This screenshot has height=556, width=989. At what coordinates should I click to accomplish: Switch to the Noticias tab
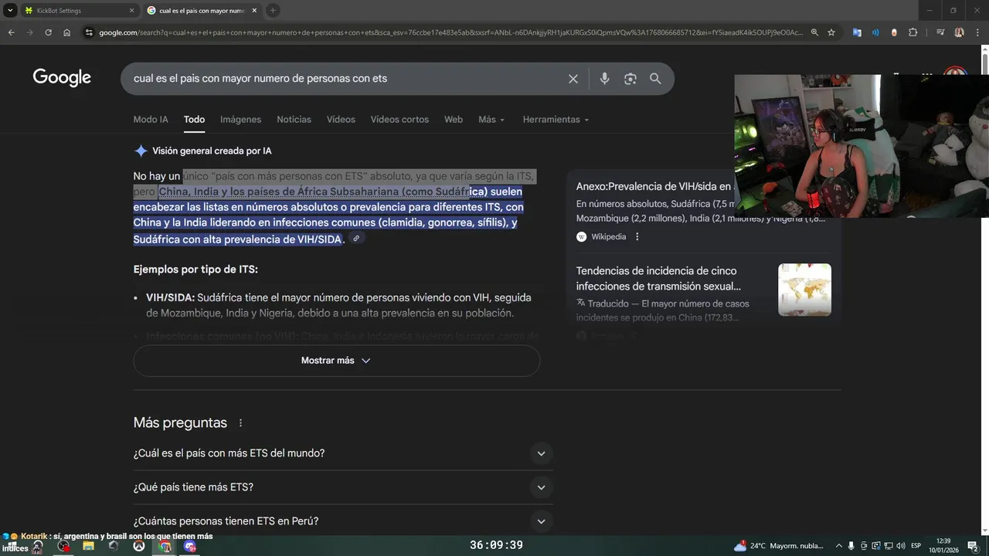pos(294,120)
